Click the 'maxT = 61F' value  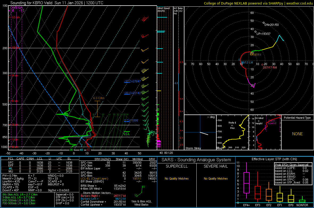(x=35, y=184)
